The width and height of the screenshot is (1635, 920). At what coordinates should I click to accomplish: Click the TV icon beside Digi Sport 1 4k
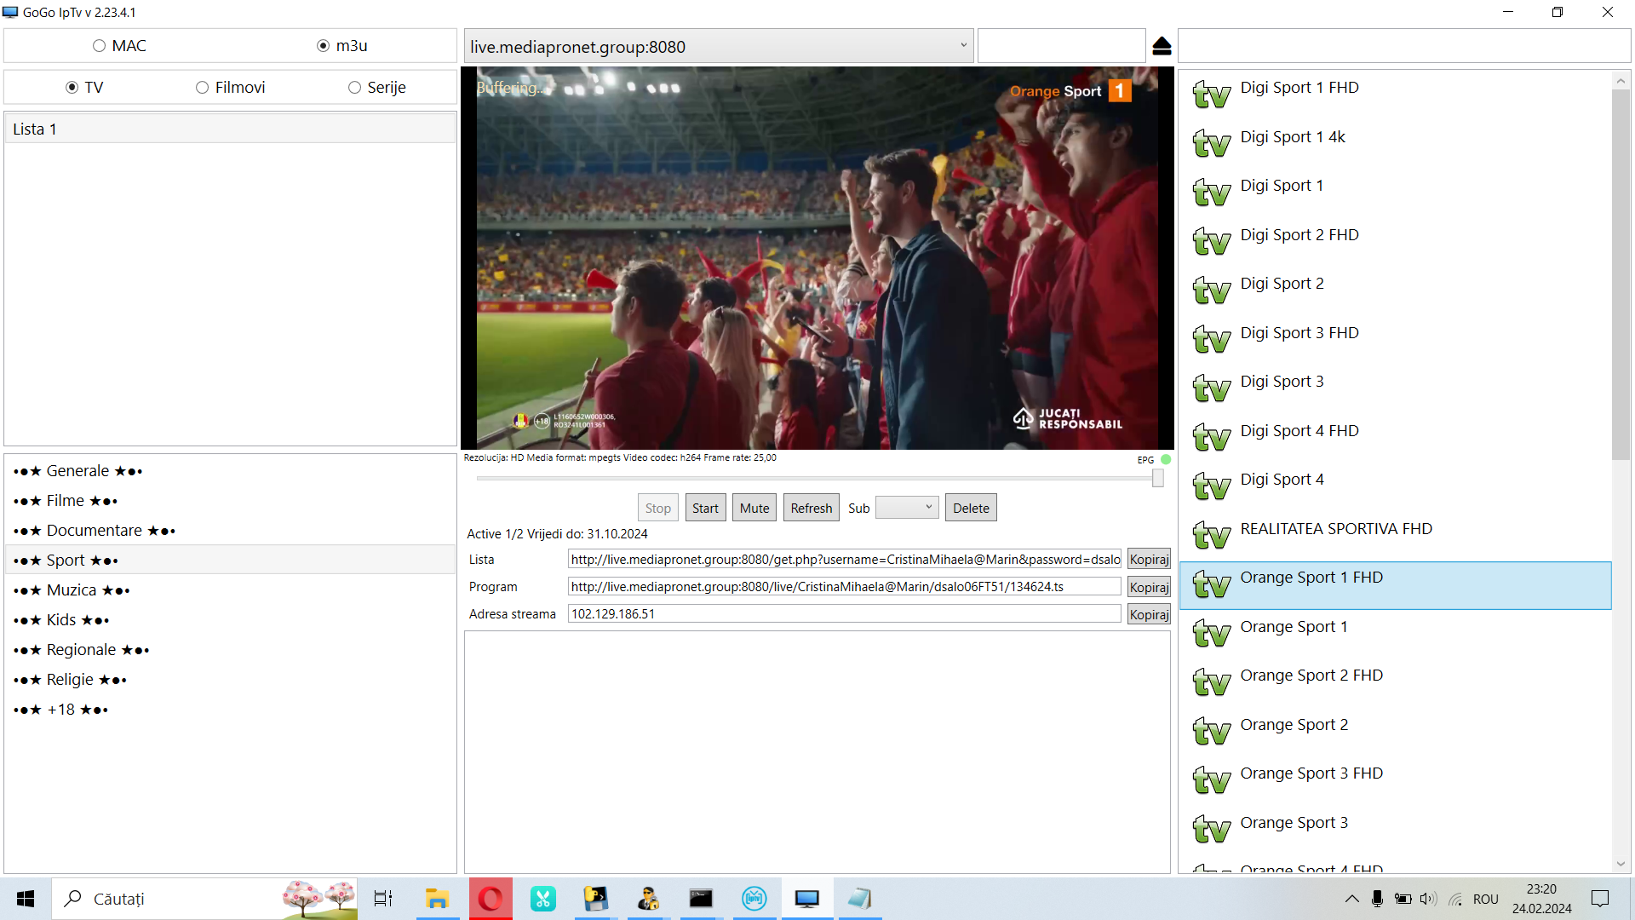click(x=1211, y=143)
